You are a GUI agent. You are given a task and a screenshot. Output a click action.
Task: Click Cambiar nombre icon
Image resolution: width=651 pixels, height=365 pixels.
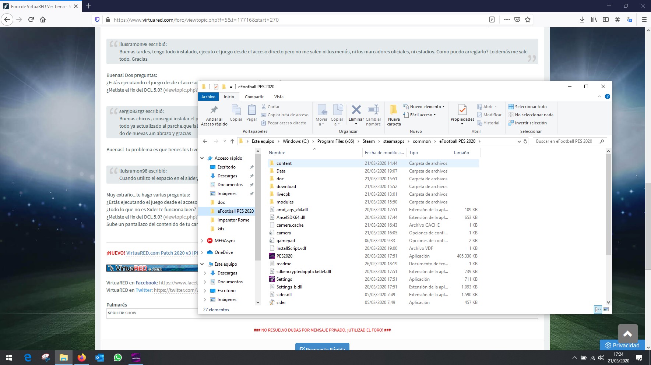(x=373, y=110)
